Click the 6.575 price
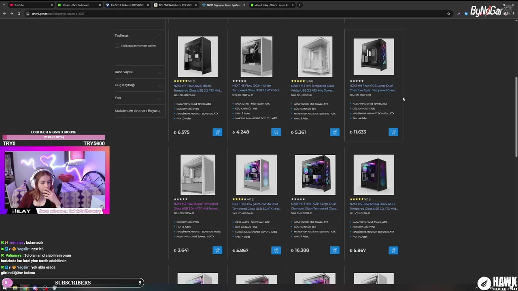518x291 pixels. 181,132
